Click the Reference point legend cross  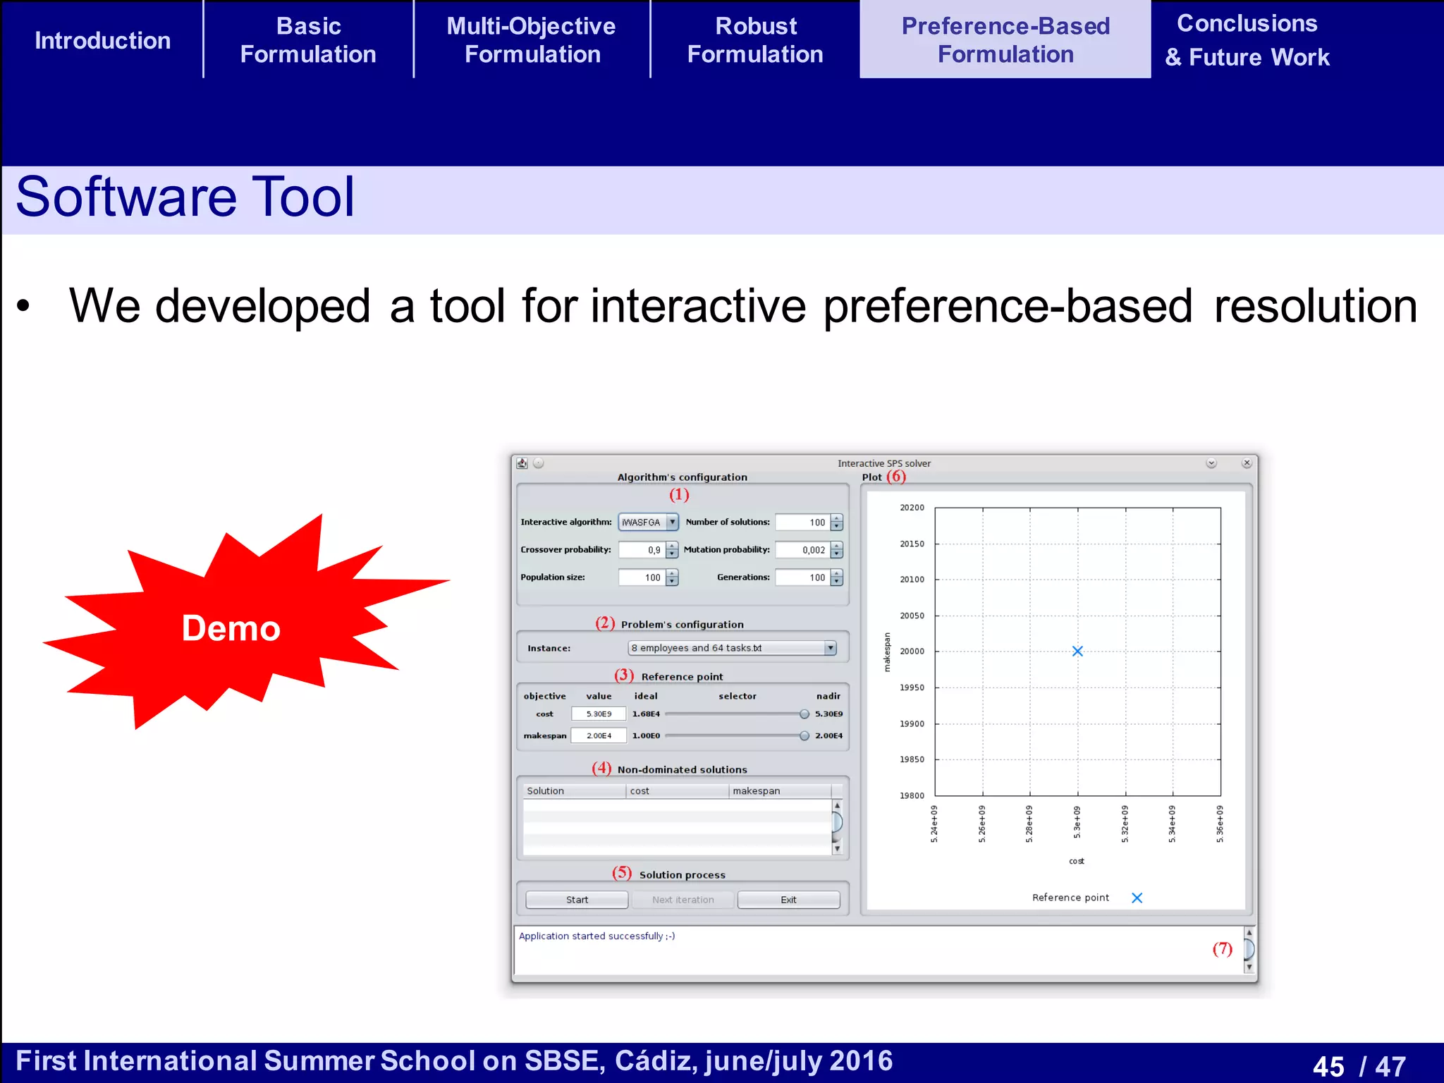click(x=1137, y=898)
